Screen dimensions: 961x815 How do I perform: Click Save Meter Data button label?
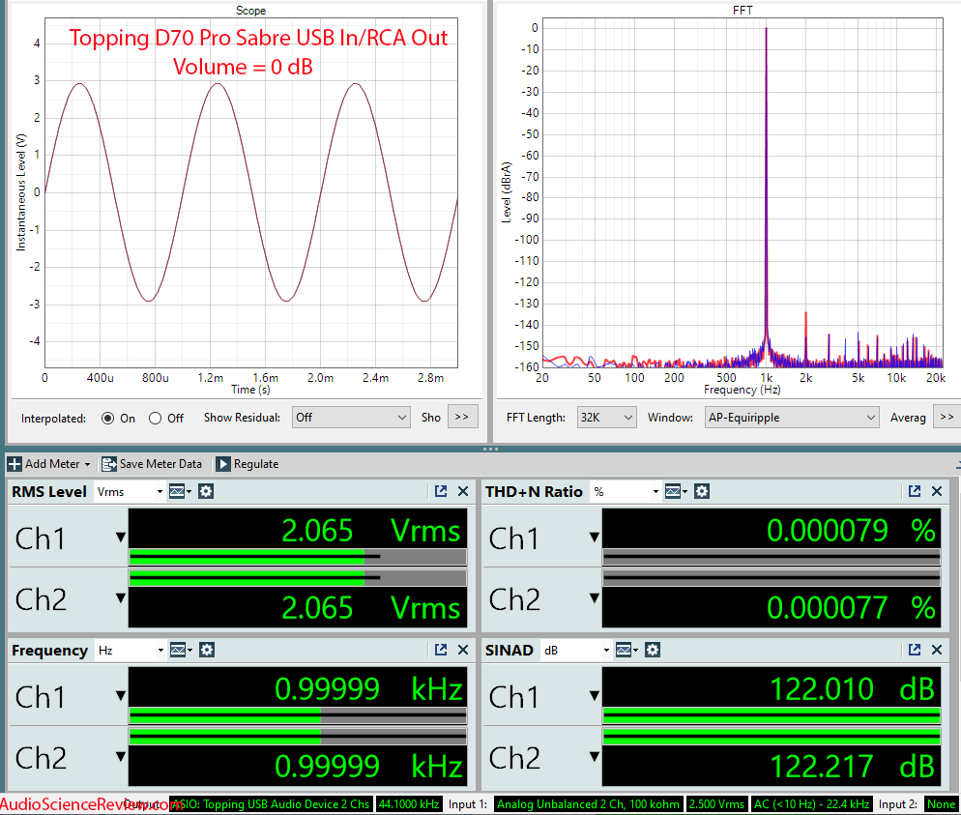point(160,464)
